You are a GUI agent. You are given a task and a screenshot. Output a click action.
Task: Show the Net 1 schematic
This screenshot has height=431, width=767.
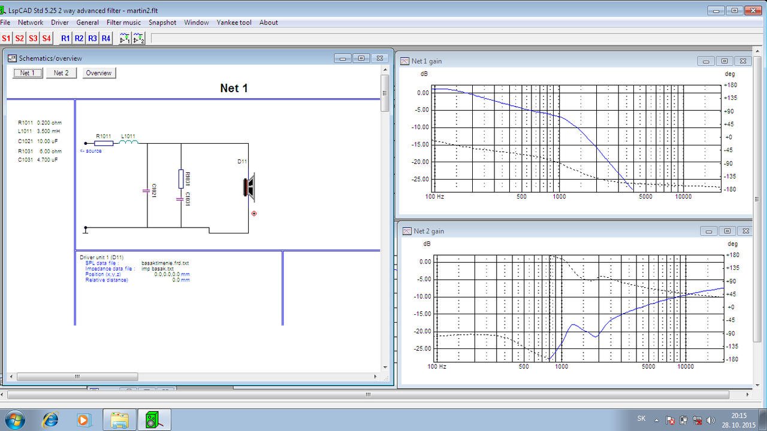point(28,73)
